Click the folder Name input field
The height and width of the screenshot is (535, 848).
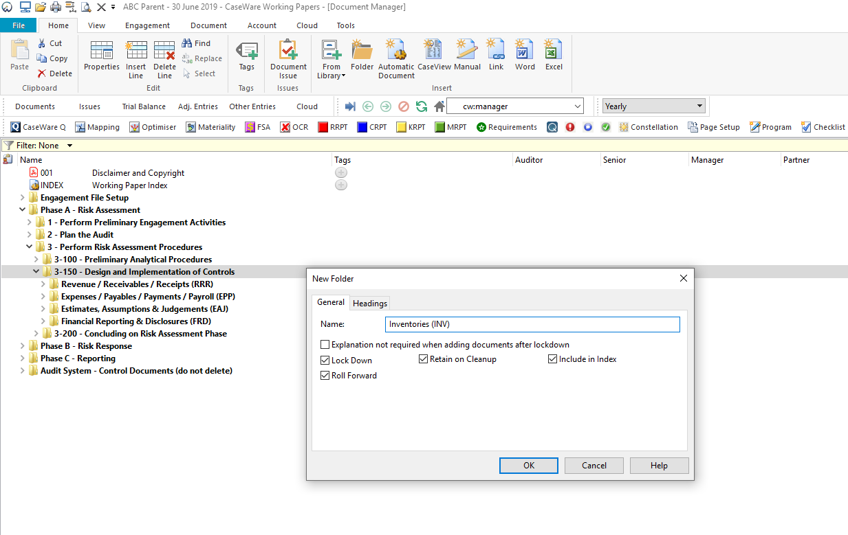532,324
